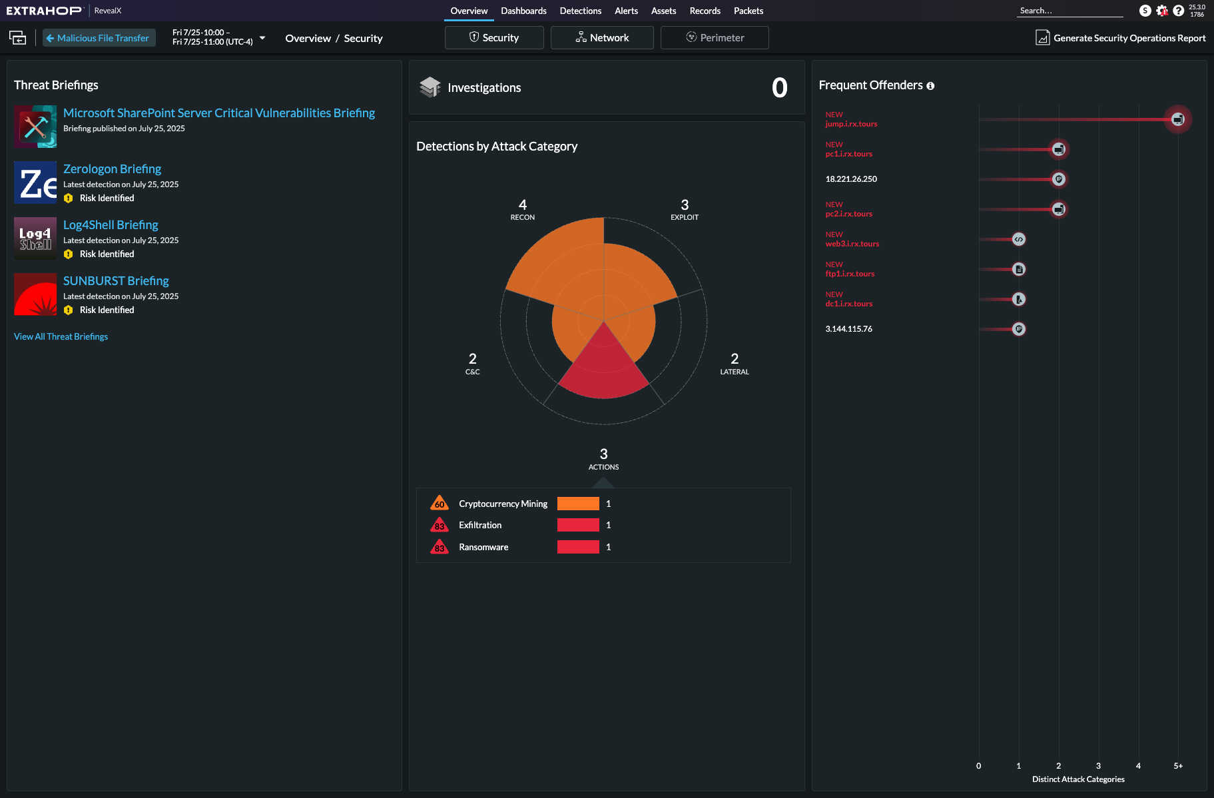This screenshot has width=1214, height=798.
Task: Switch to the Perimeter overview tab
Action: click(x=715, y=38)
